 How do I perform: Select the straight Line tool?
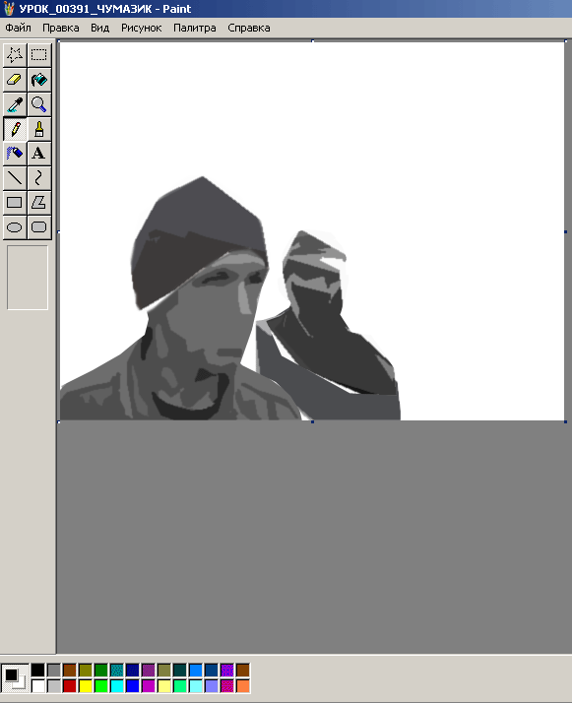pos(15,178)
